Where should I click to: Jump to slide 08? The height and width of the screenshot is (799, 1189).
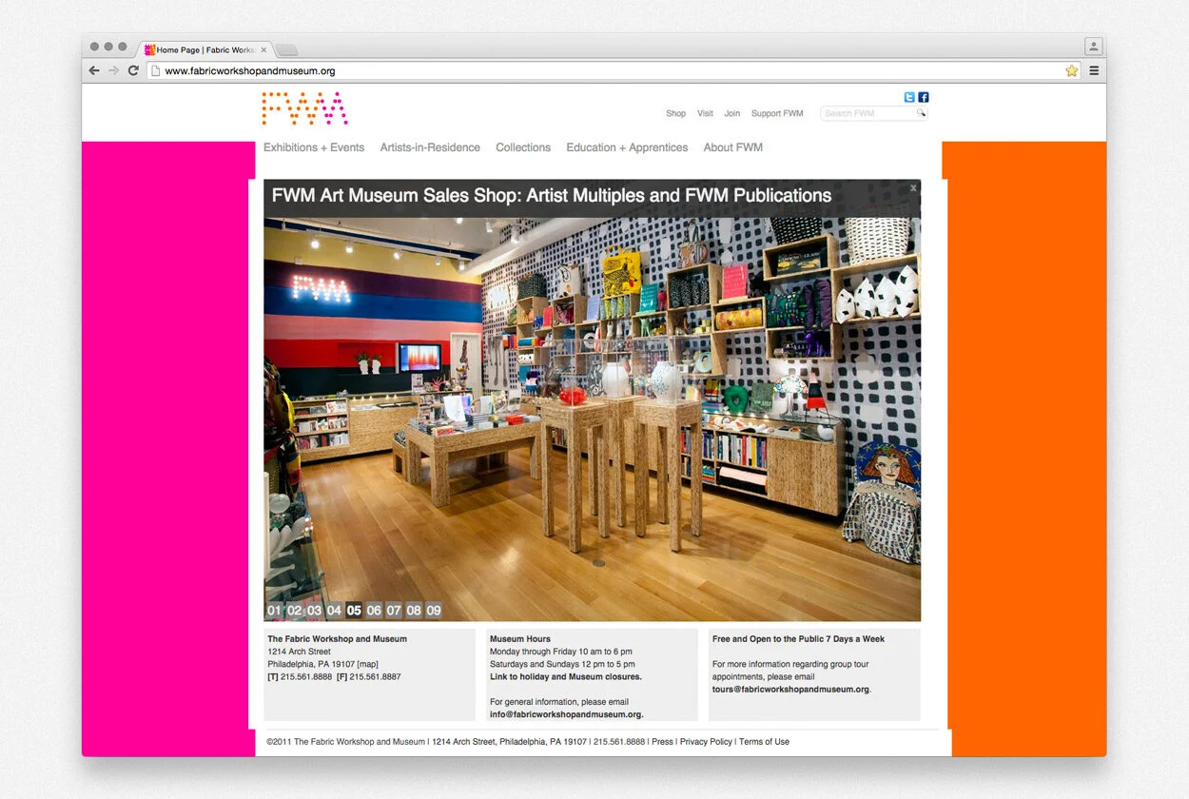(x=414, y=611)
